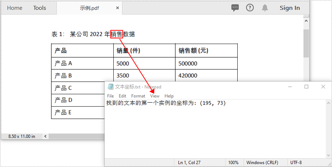Click the 3500 cell
The width and height of the screenshot is (332, 167).
pos(144,75)
